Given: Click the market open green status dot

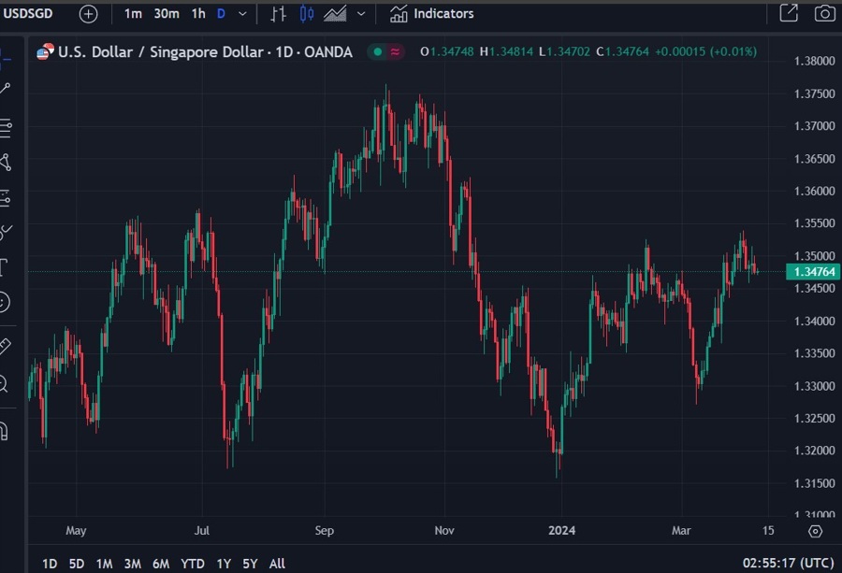Looking at the screenshot, I should tap(378, 51).
